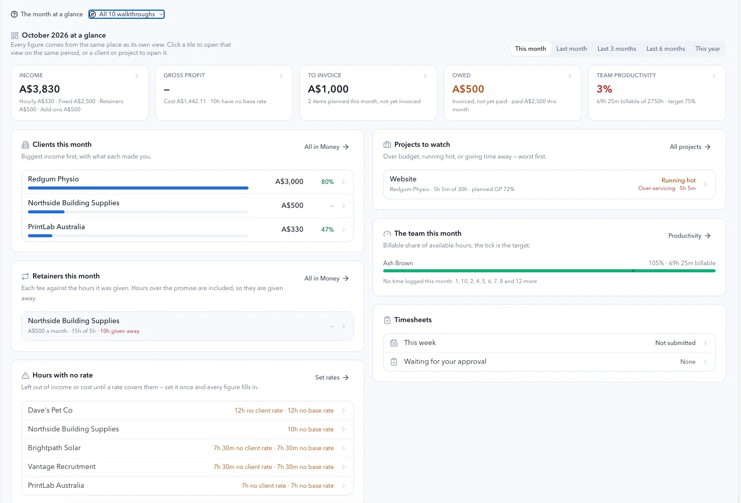Open the 'Set rates' link
The image size is (741, 503).
[332, 378]
